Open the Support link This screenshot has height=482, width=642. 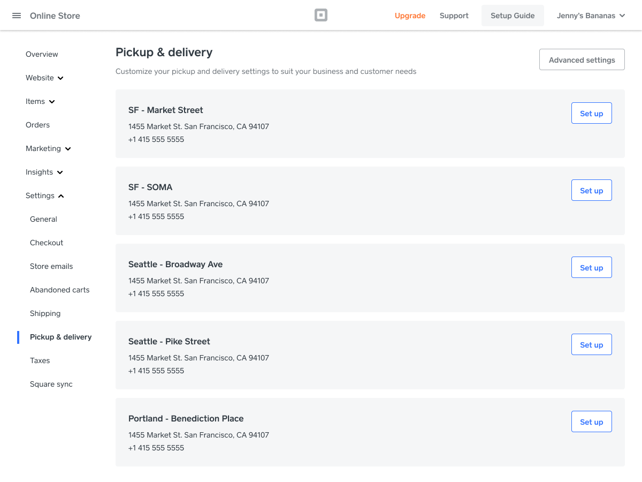pyautogui.click(x=454, y=16)
